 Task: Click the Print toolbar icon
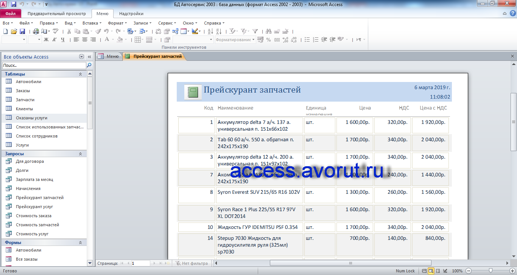[36, 31]
